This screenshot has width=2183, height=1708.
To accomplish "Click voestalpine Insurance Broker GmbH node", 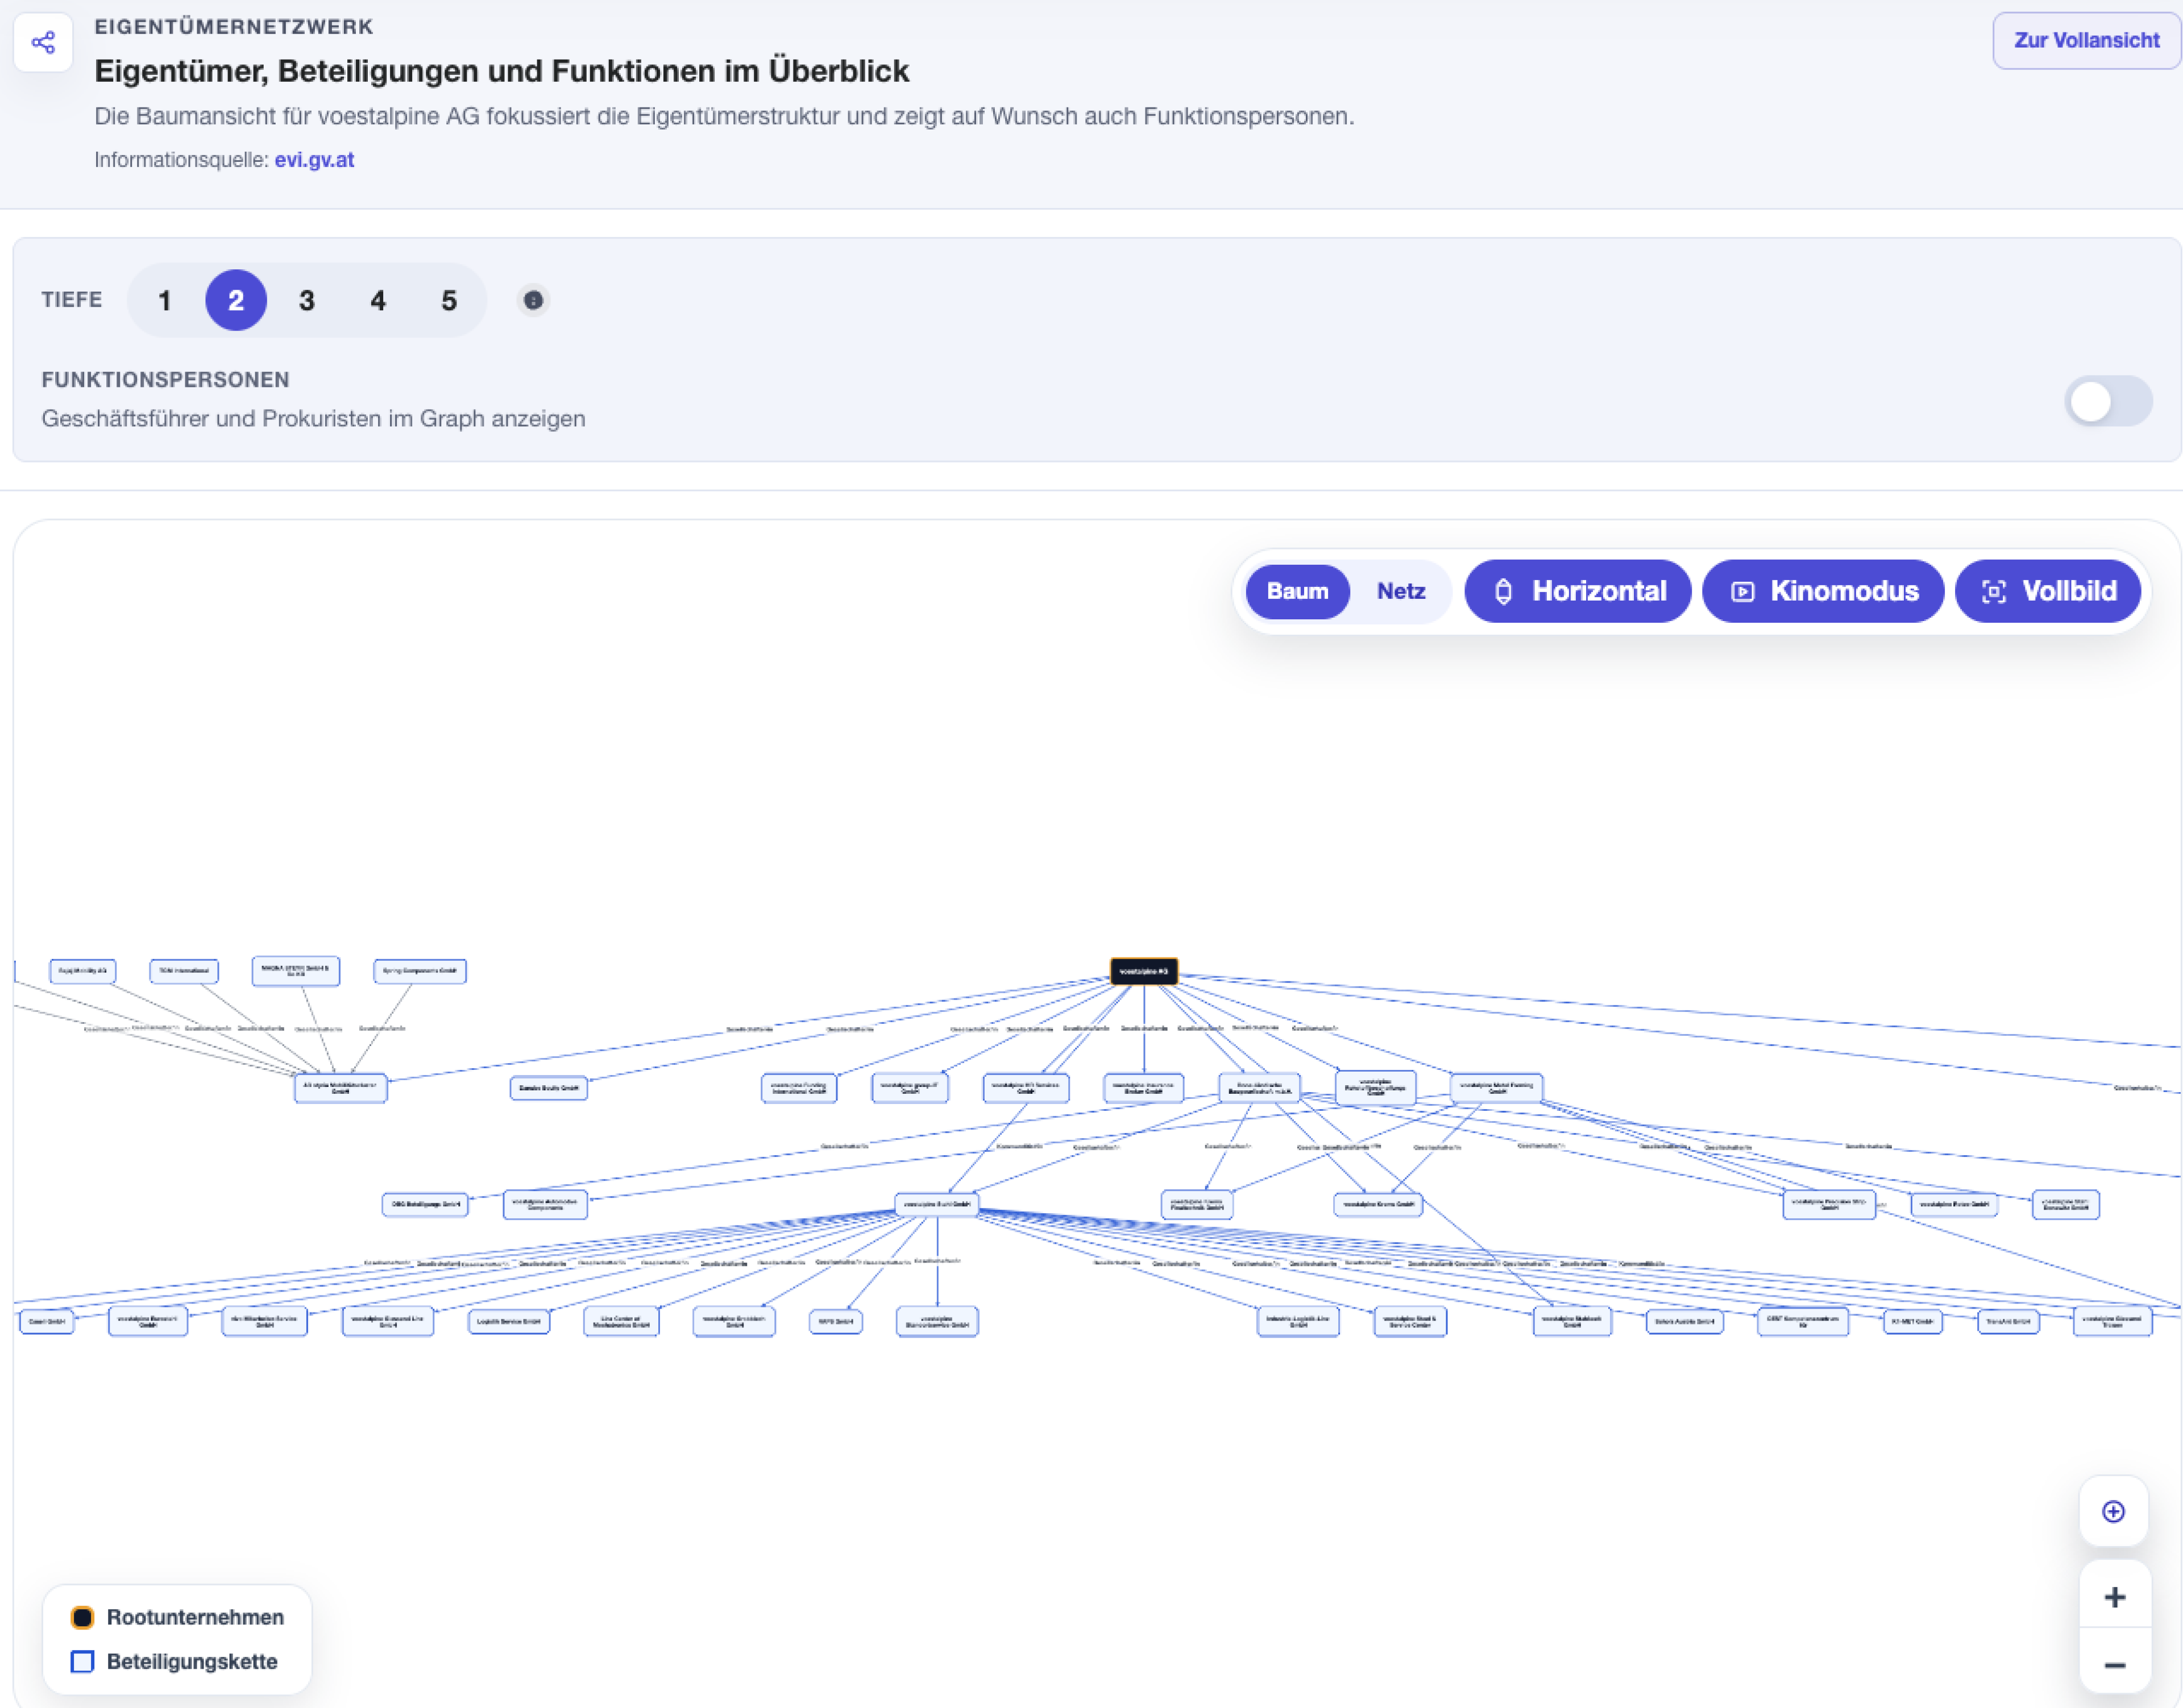I will 1143,1087.
